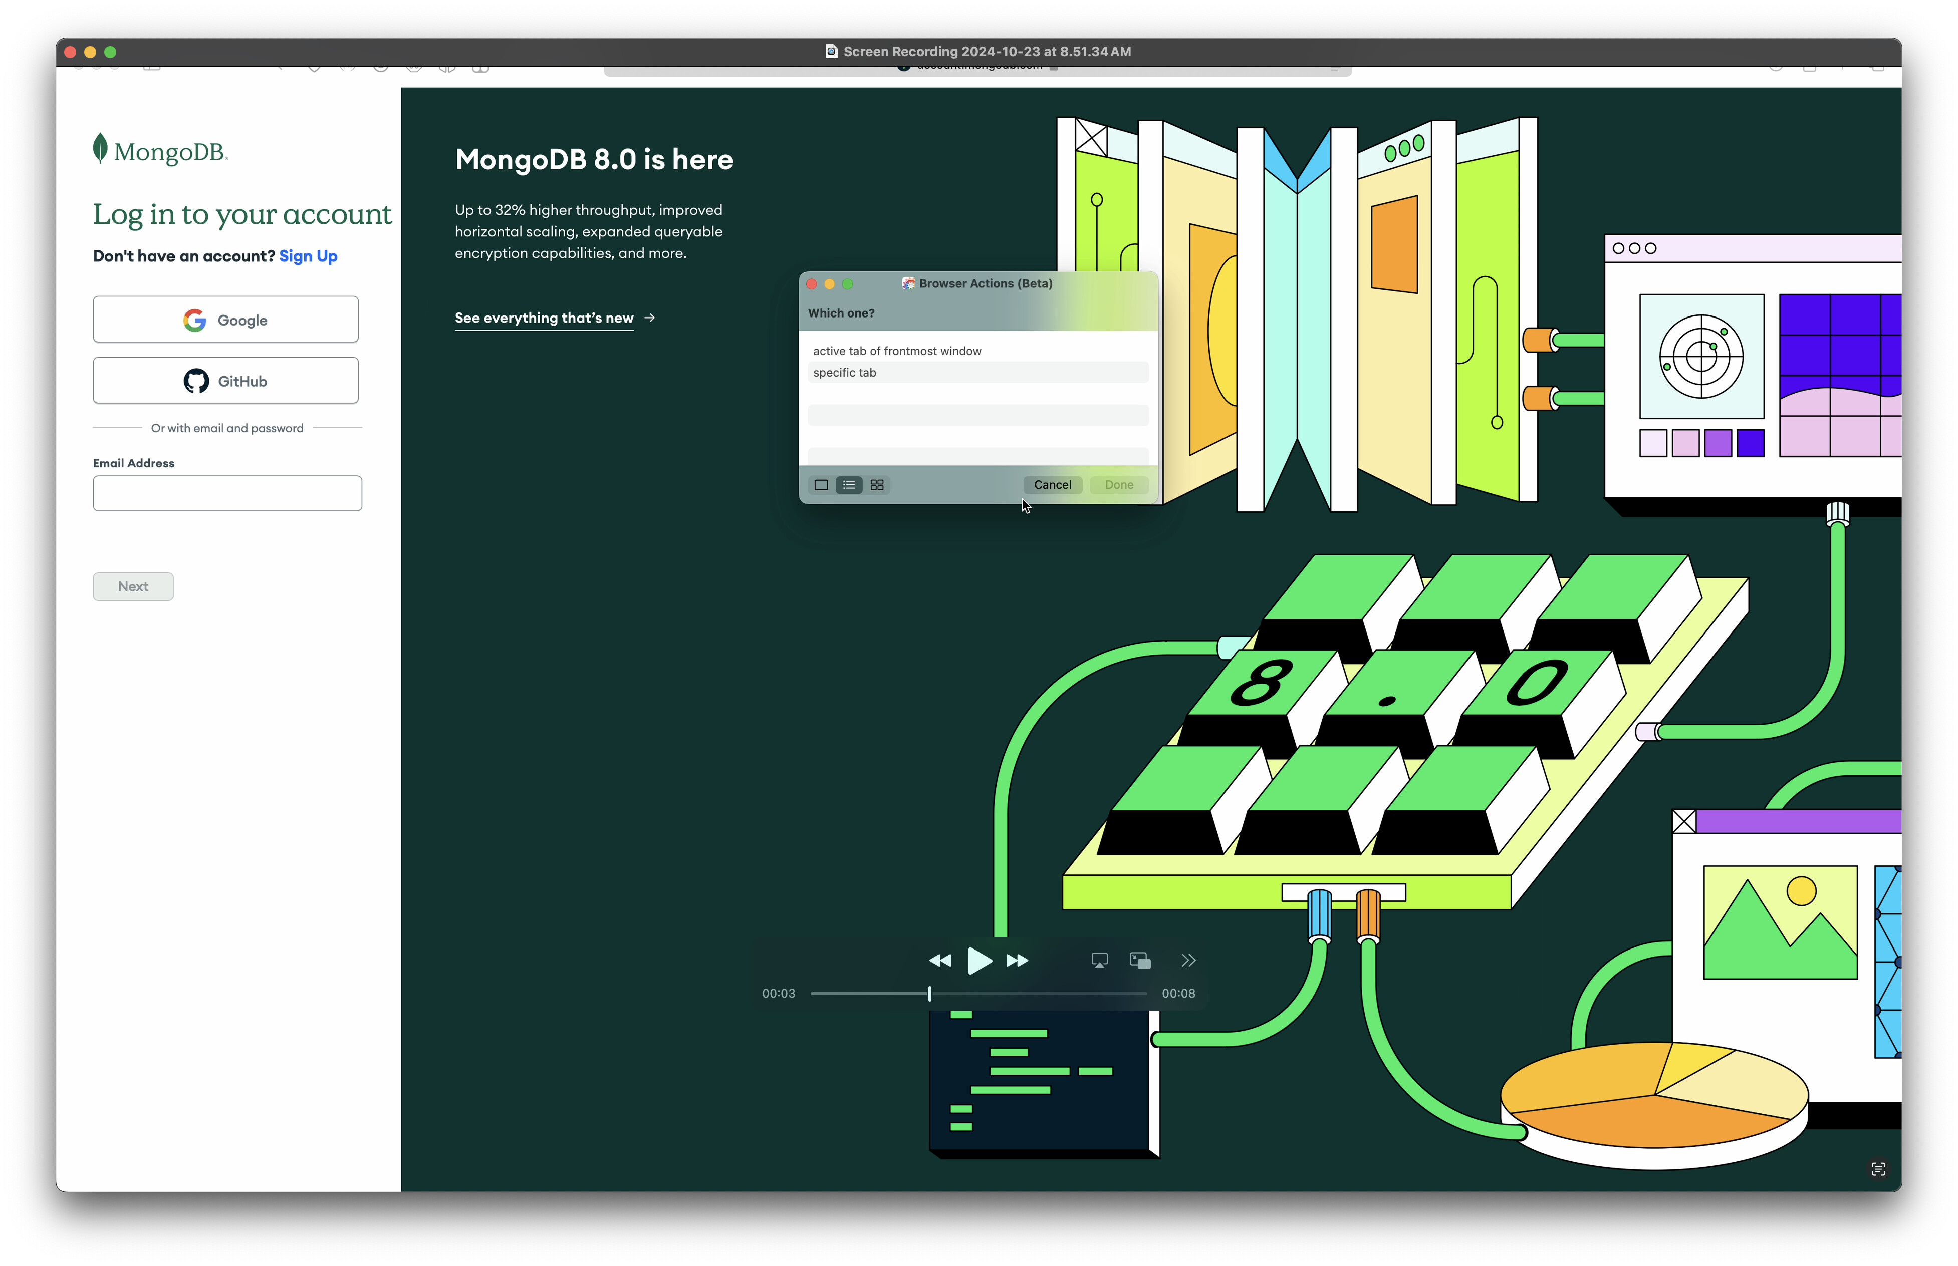
Task: Click the rewind button
Action: tap(939, 960)
